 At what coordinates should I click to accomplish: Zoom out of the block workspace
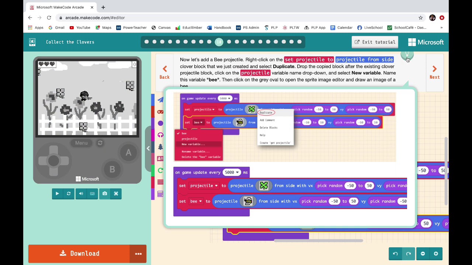423,254
